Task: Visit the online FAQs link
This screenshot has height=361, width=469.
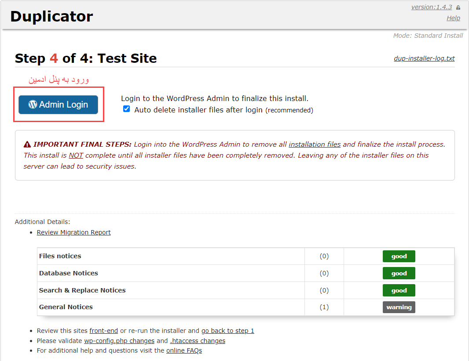Action: pyautogui.click(x=184, y=350)
